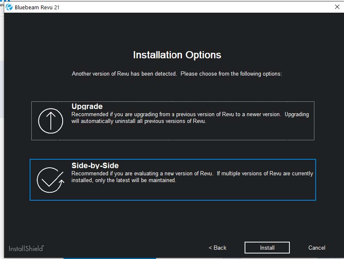This screenshot has width=344, height=259.
Task: Click the 'only the latest will be maintained' line
Action: (x=124, y=180)
